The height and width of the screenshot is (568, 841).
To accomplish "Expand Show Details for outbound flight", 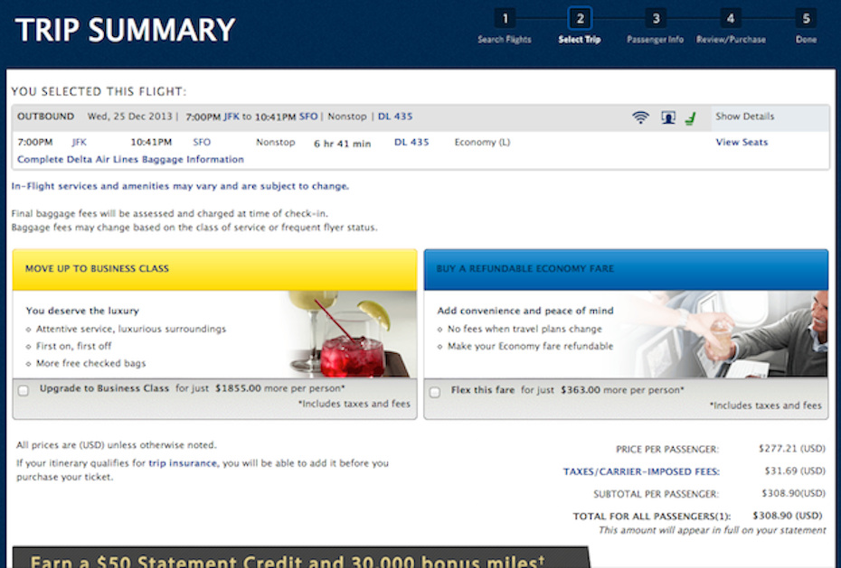I will click(744, 116).
